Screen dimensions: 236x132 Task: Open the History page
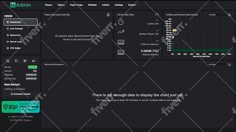pos(61,5)
